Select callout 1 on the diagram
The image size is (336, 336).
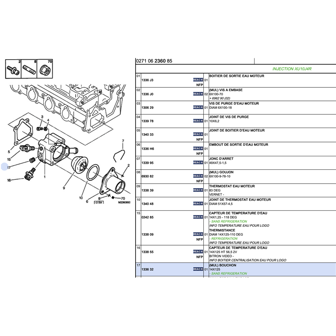point(45,177)
